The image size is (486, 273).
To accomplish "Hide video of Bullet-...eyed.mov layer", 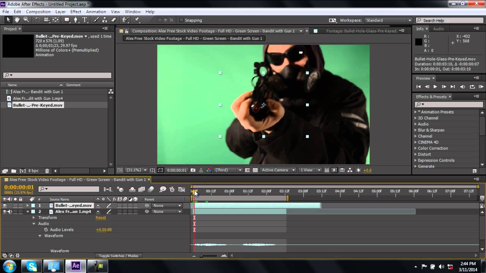I will [x=5, y=206].
